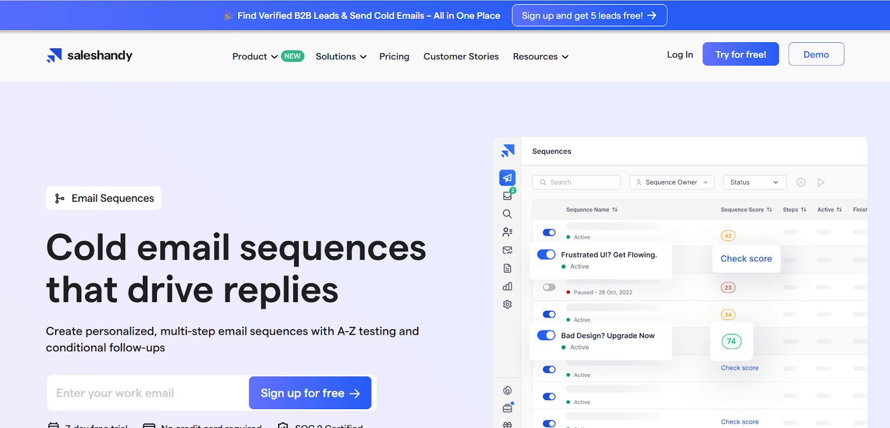This screenshot has height=428, width=890.
Task: Open Customer Stories page
Action: tap(461, 57)
